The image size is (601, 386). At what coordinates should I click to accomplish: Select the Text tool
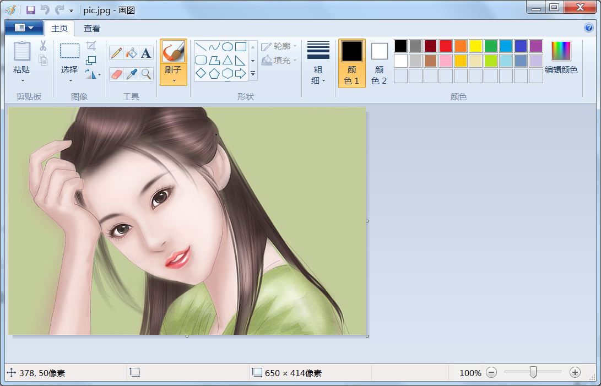pos(146,53)
